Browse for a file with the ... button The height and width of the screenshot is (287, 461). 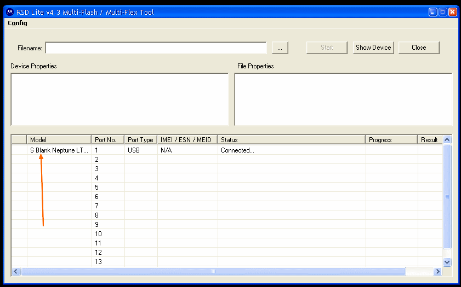tap(280, 48)
